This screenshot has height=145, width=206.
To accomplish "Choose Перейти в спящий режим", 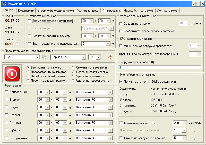I will tap(28, 76).
